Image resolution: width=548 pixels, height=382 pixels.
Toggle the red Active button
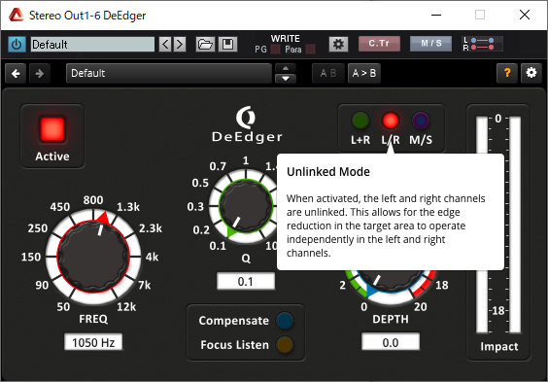coord(52,129)
